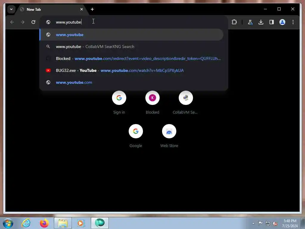Open the Extensions puzzle icon
The image size is (305, 229).
[234, 22]
